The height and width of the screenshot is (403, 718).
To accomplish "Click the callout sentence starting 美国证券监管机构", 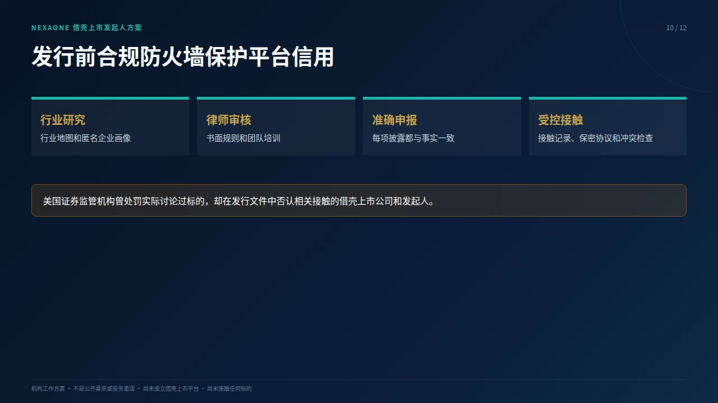I will [239, 201].
